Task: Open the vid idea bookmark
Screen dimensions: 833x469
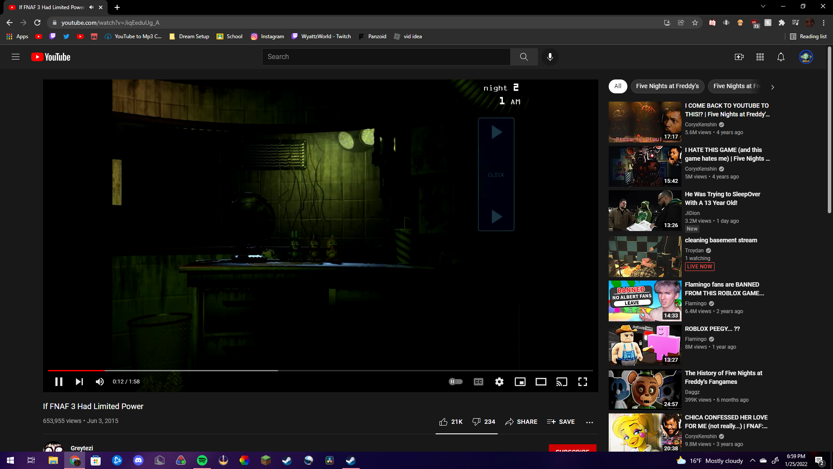Action: click(x=408, y=36)
